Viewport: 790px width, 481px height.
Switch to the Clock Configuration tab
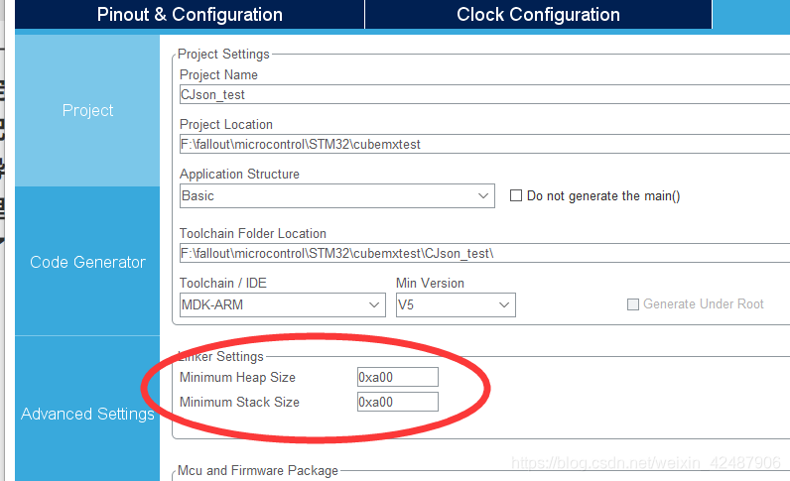click(538, 14)
